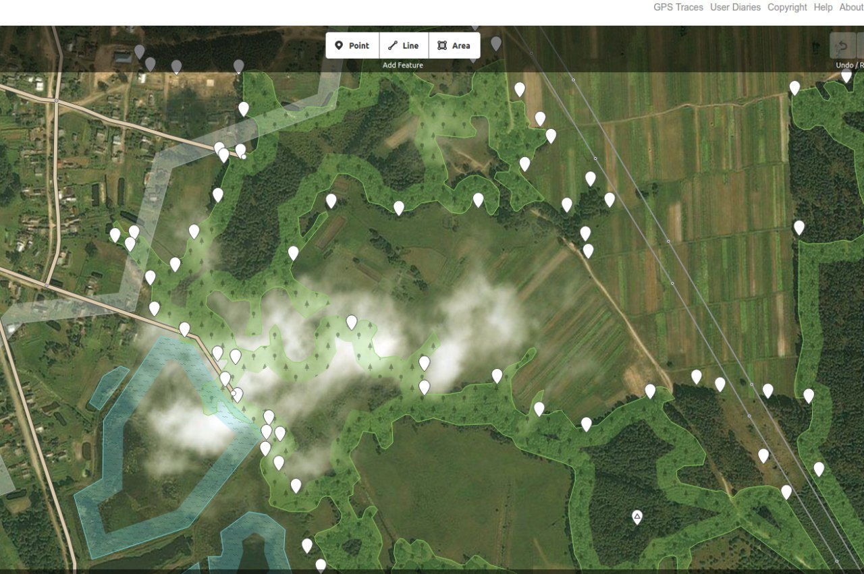The height and width of the screenshot is (574, 864).
Task: Open the Copyright page
Action: click(x=787, y=7)
